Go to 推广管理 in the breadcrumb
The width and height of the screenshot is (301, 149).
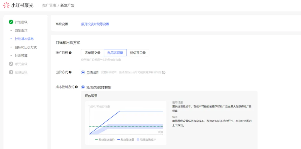point(49,5)
